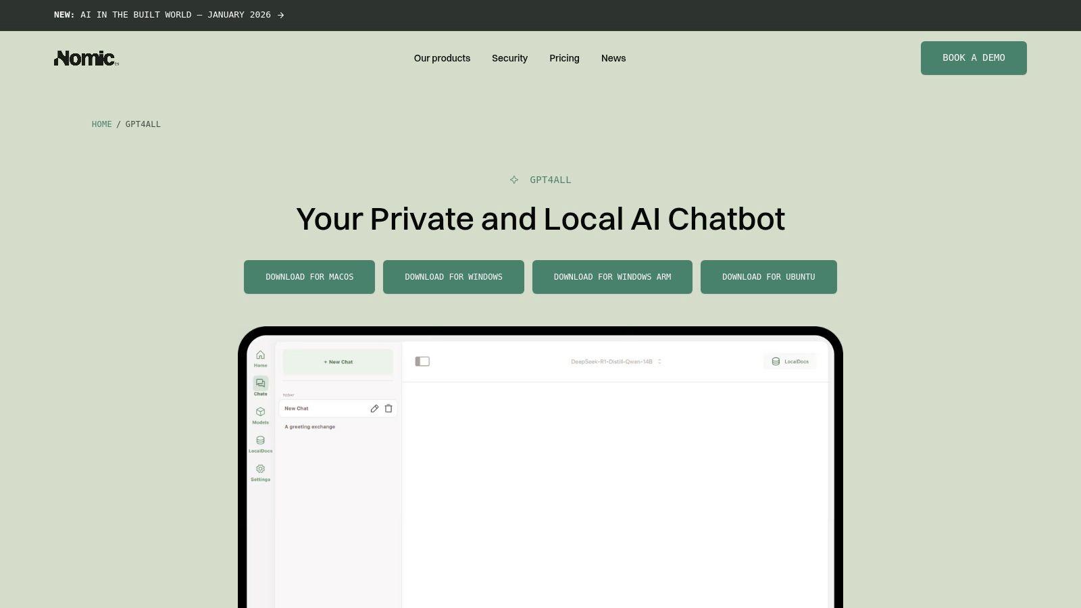Download GPT4All for Windows
This screenshot has width=1081, height=608.
453,277
